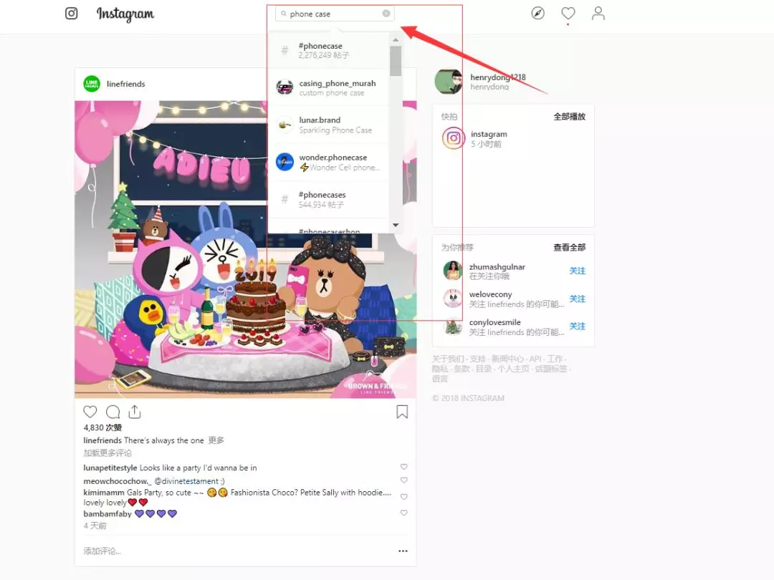The height and width of the screenshot is (580, 774).
Task: Bookmark the linefriends post
Action: [402, 411]
